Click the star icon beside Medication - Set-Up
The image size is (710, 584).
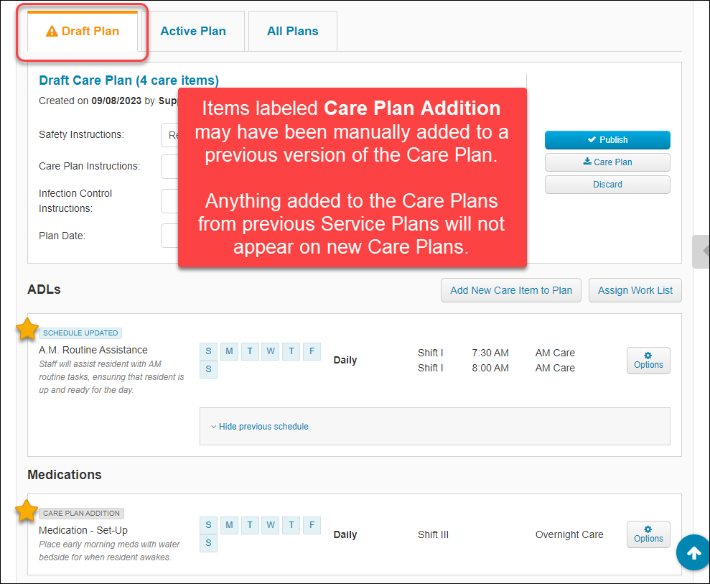point(27,511)
